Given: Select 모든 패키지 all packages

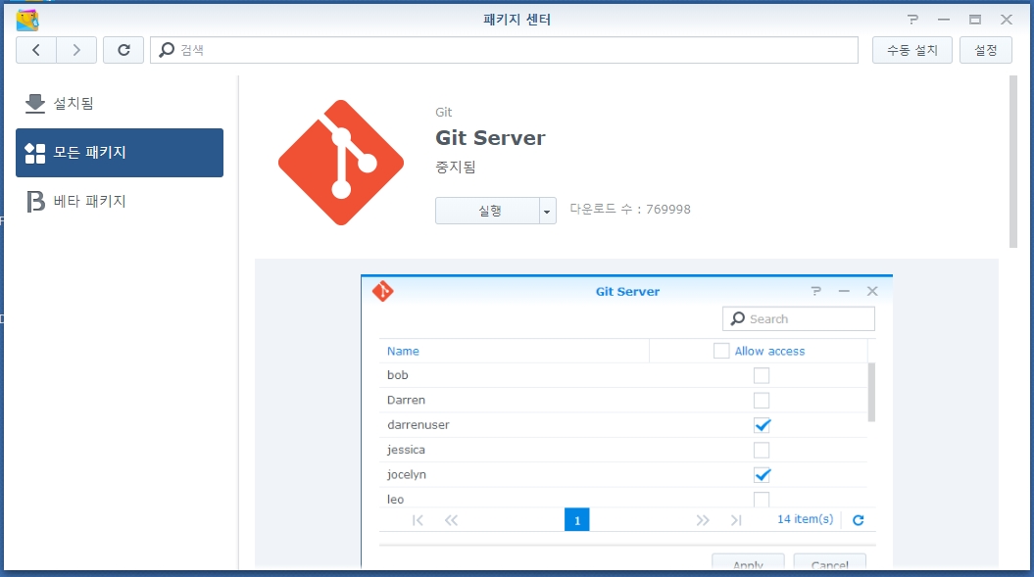Looking at the screenshot, I should [120, 152].
